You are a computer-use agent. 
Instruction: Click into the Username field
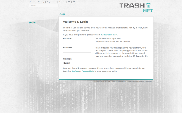tap(77, 42)
